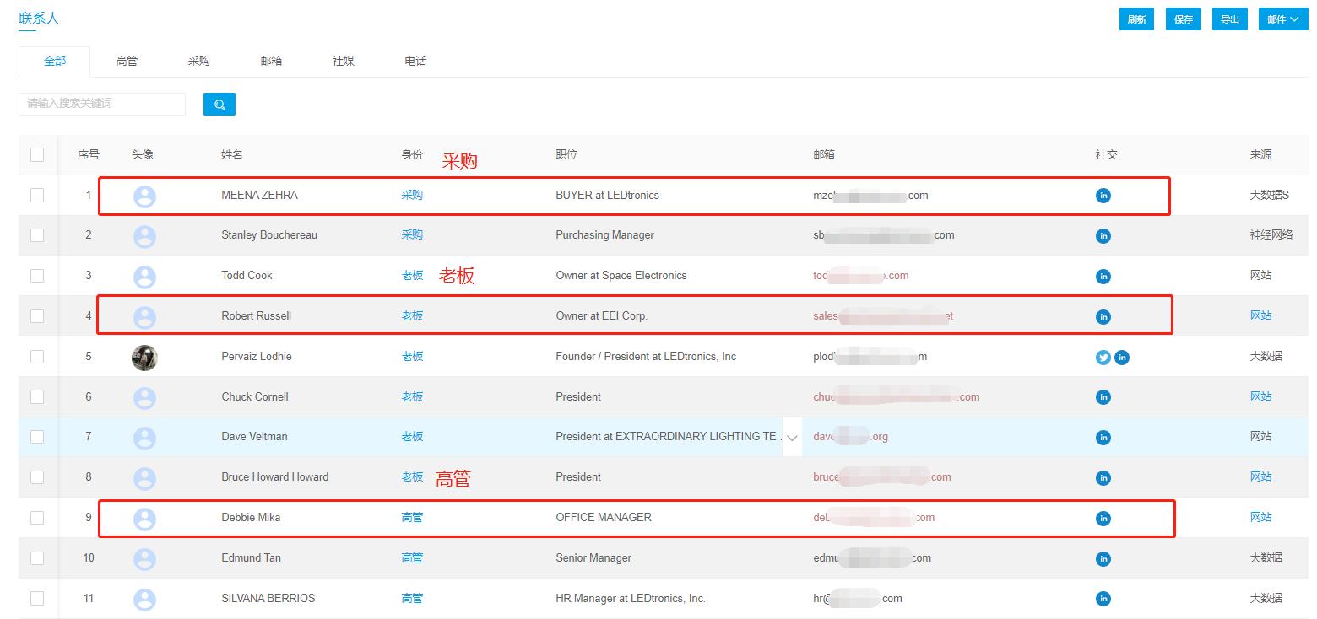The height and width of the screenshot is (619, 1317).
Task: Open Stanley Bouchereau's LinkedIn icon
Action: tap(1103, 235)
